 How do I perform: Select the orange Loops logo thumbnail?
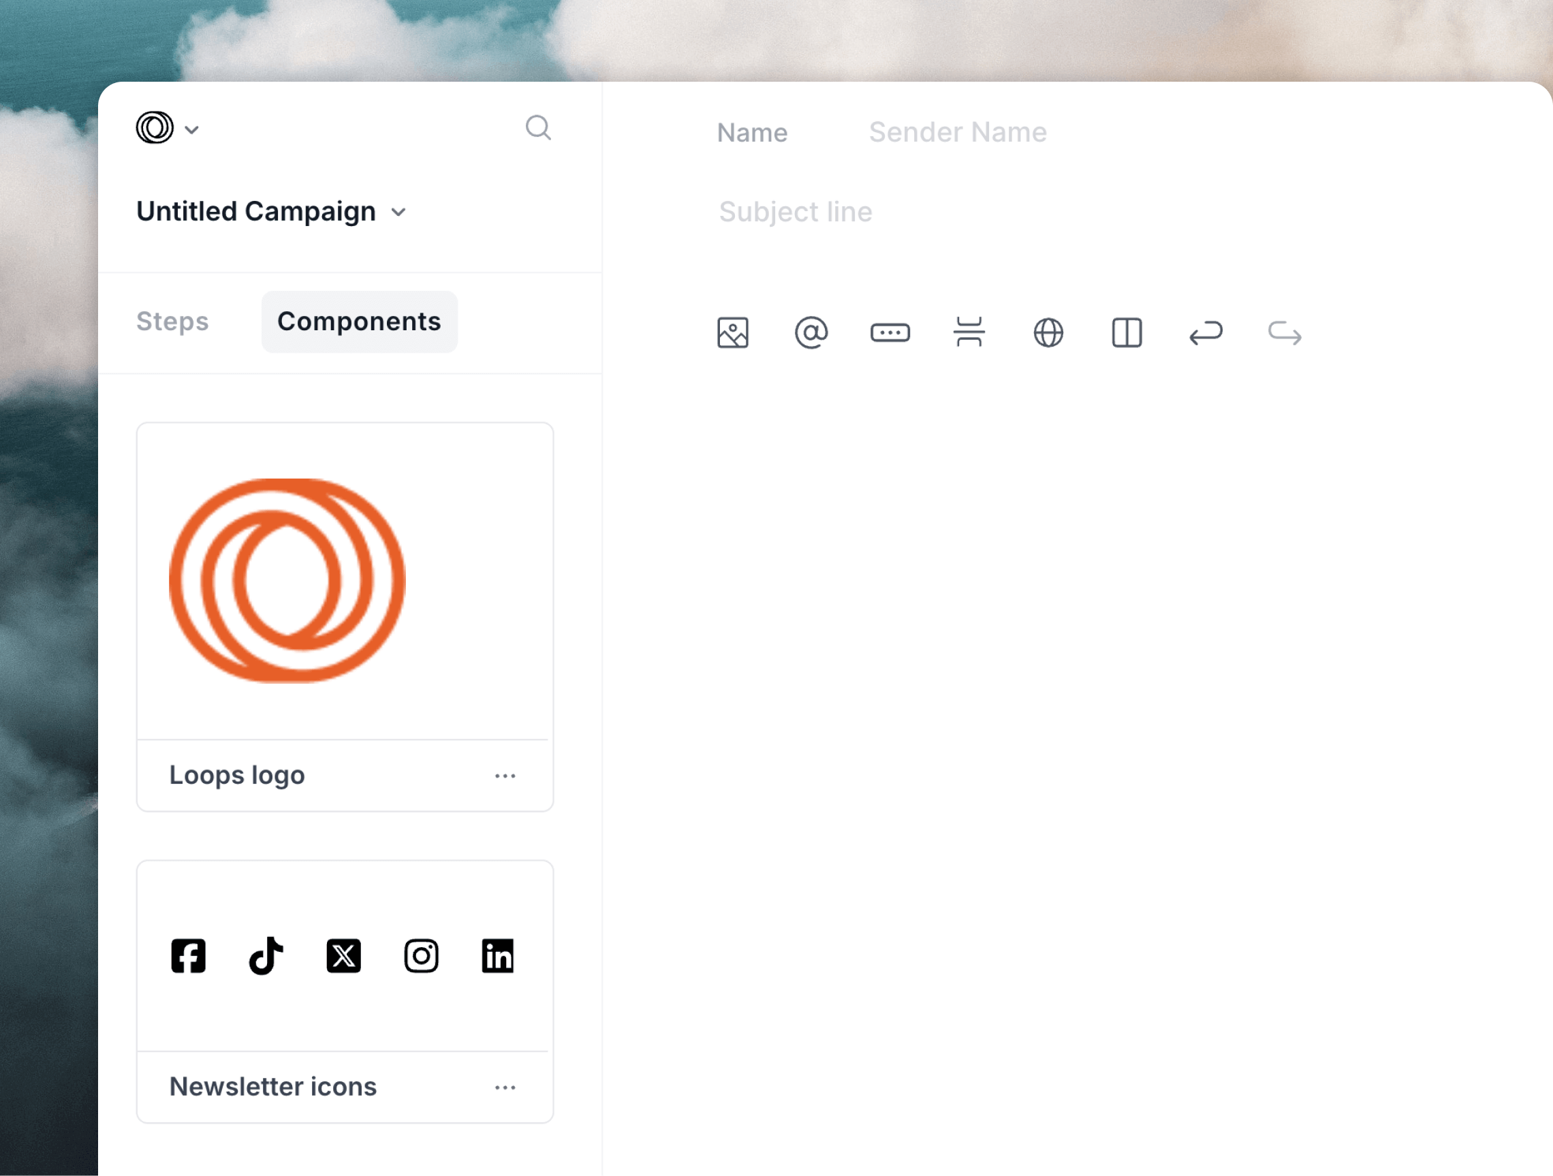point(287,581)
